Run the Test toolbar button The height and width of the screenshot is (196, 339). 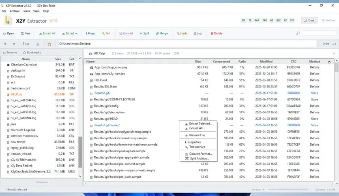(106, 34)
